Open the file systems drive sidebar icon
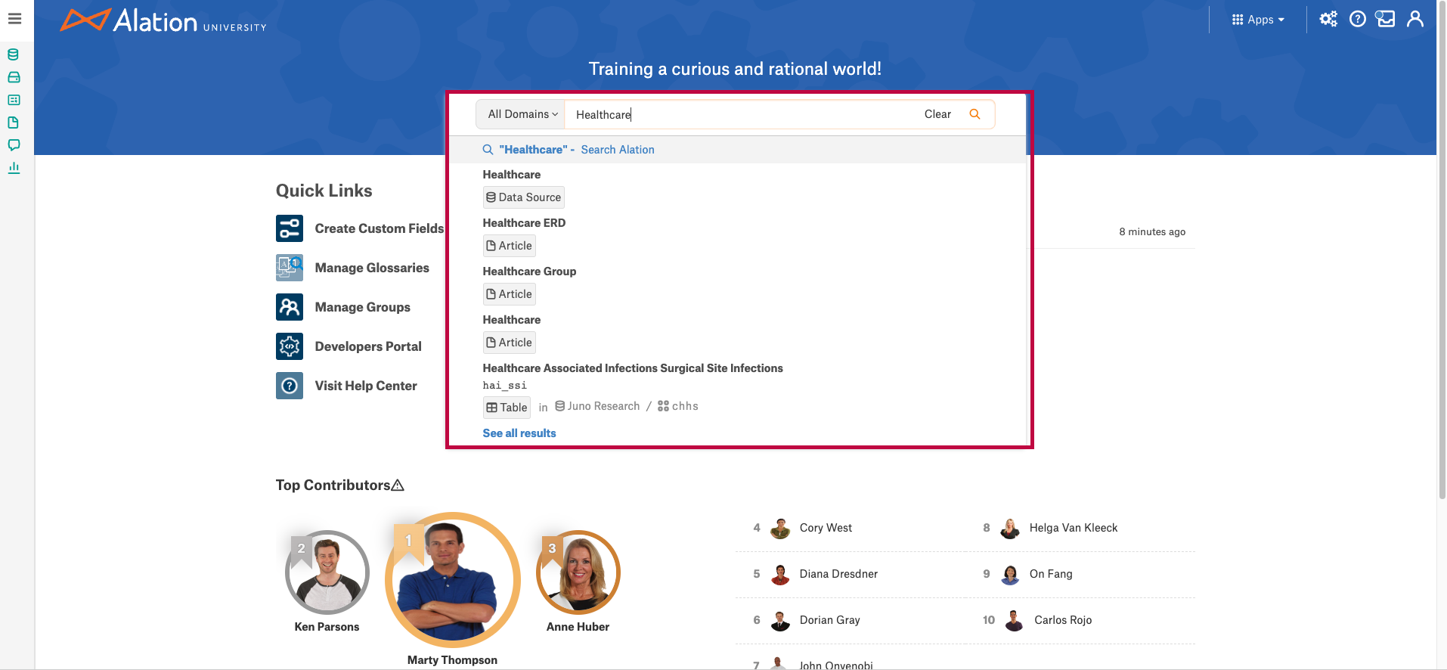 (14, 77)
